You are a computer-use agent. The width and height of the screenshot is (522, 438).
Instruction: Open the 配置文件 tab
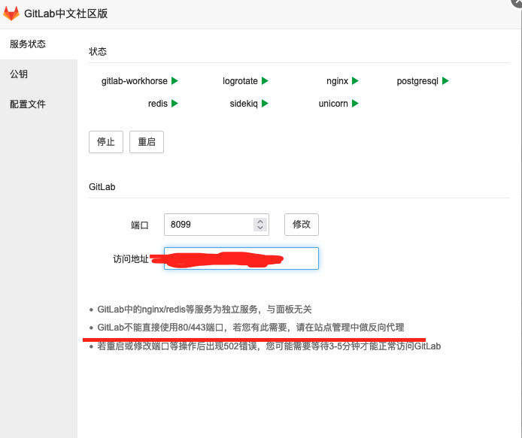[x=38, y=104]
